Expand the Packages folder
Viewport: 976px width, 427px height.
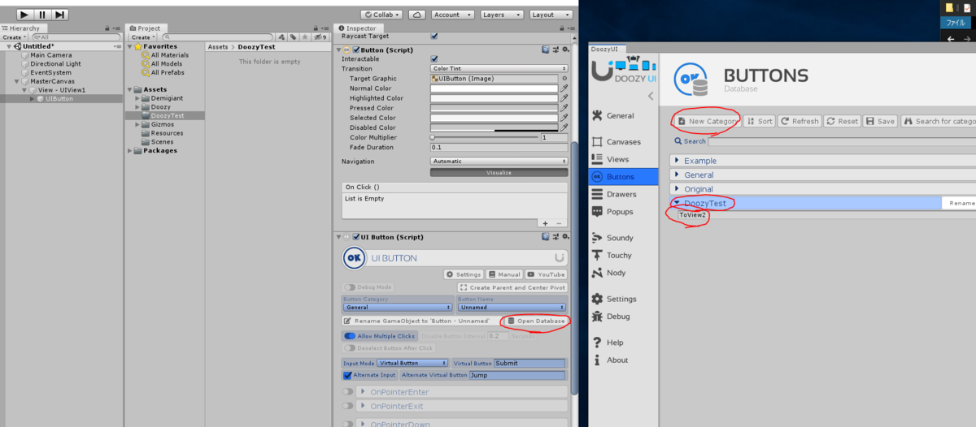[129, 151]
